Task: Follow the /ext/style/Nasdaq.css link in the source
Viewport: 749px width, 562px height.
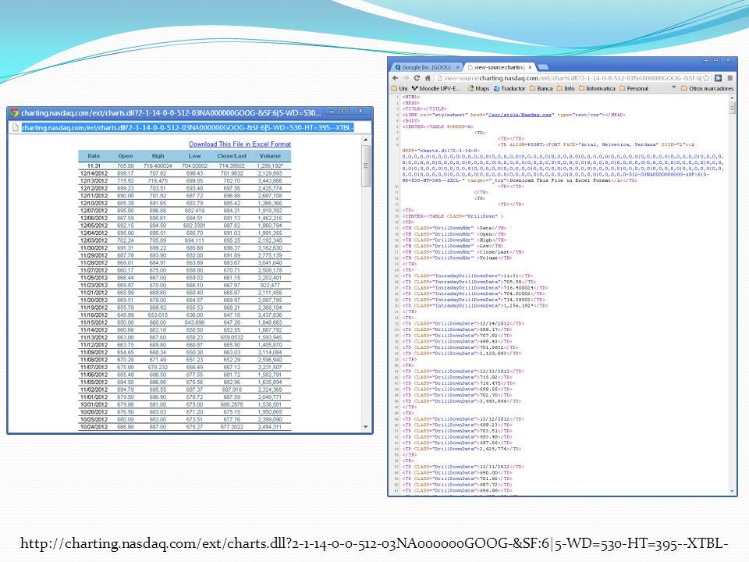Action: click(x=520, y=115)
